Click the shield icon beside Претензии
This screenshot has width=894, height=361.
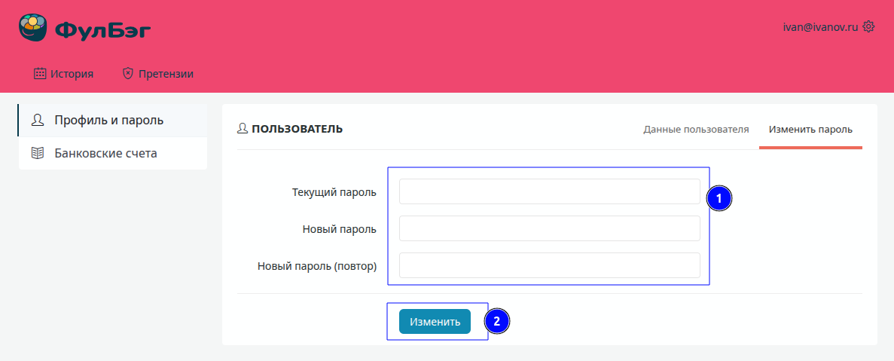128,74
